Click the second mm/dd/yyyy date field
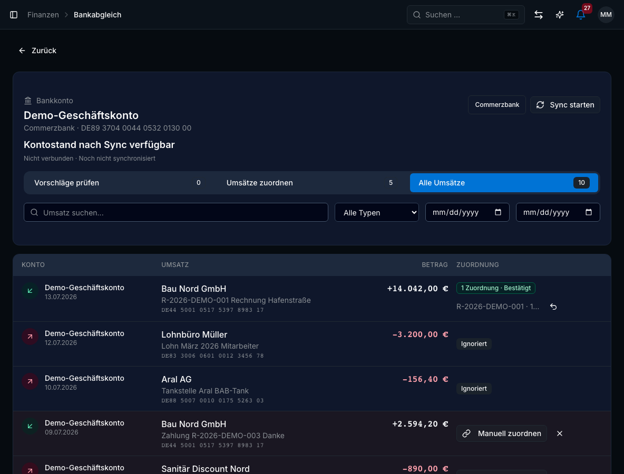The height and width of the screenshot is (474, 624). [x=558, y=212]
